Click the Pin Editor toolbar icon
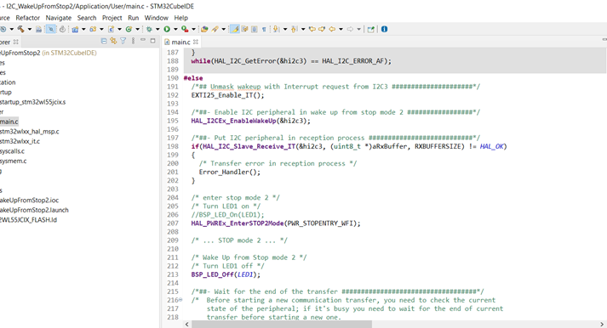Viewport: 607px width, 328px height. [371, 29]
